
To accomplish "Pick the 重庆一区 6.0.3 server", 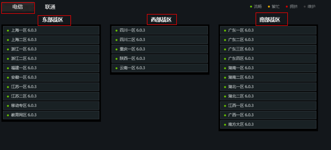I will pos(160,49).
